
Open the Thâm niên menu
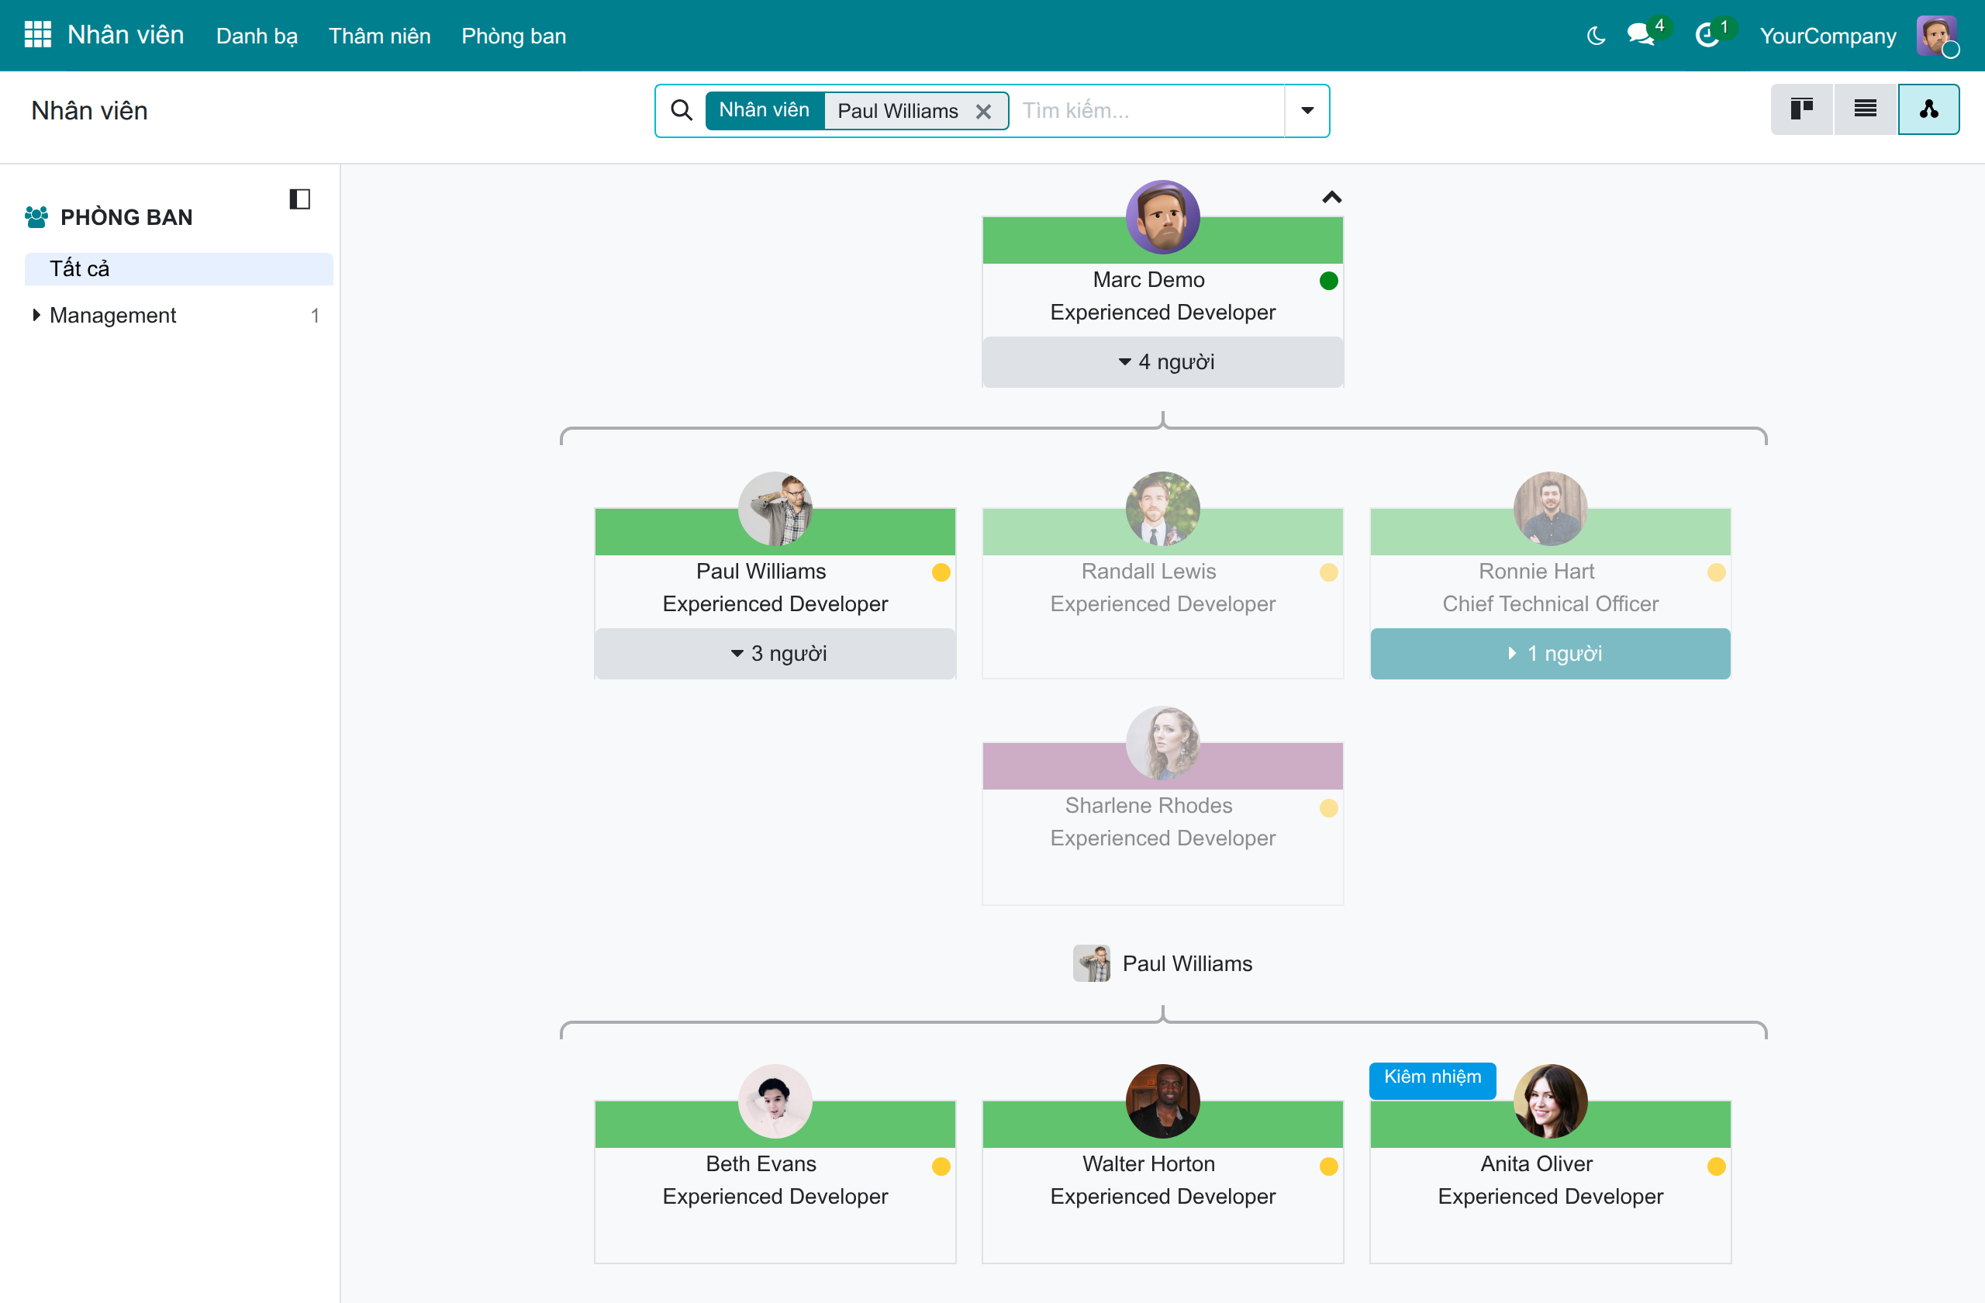(x=379, y=36)
